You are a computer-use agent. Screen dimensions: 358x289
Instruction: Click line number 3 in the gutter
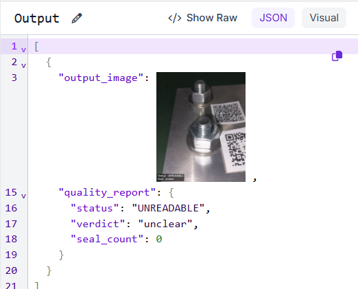[14, 78]
